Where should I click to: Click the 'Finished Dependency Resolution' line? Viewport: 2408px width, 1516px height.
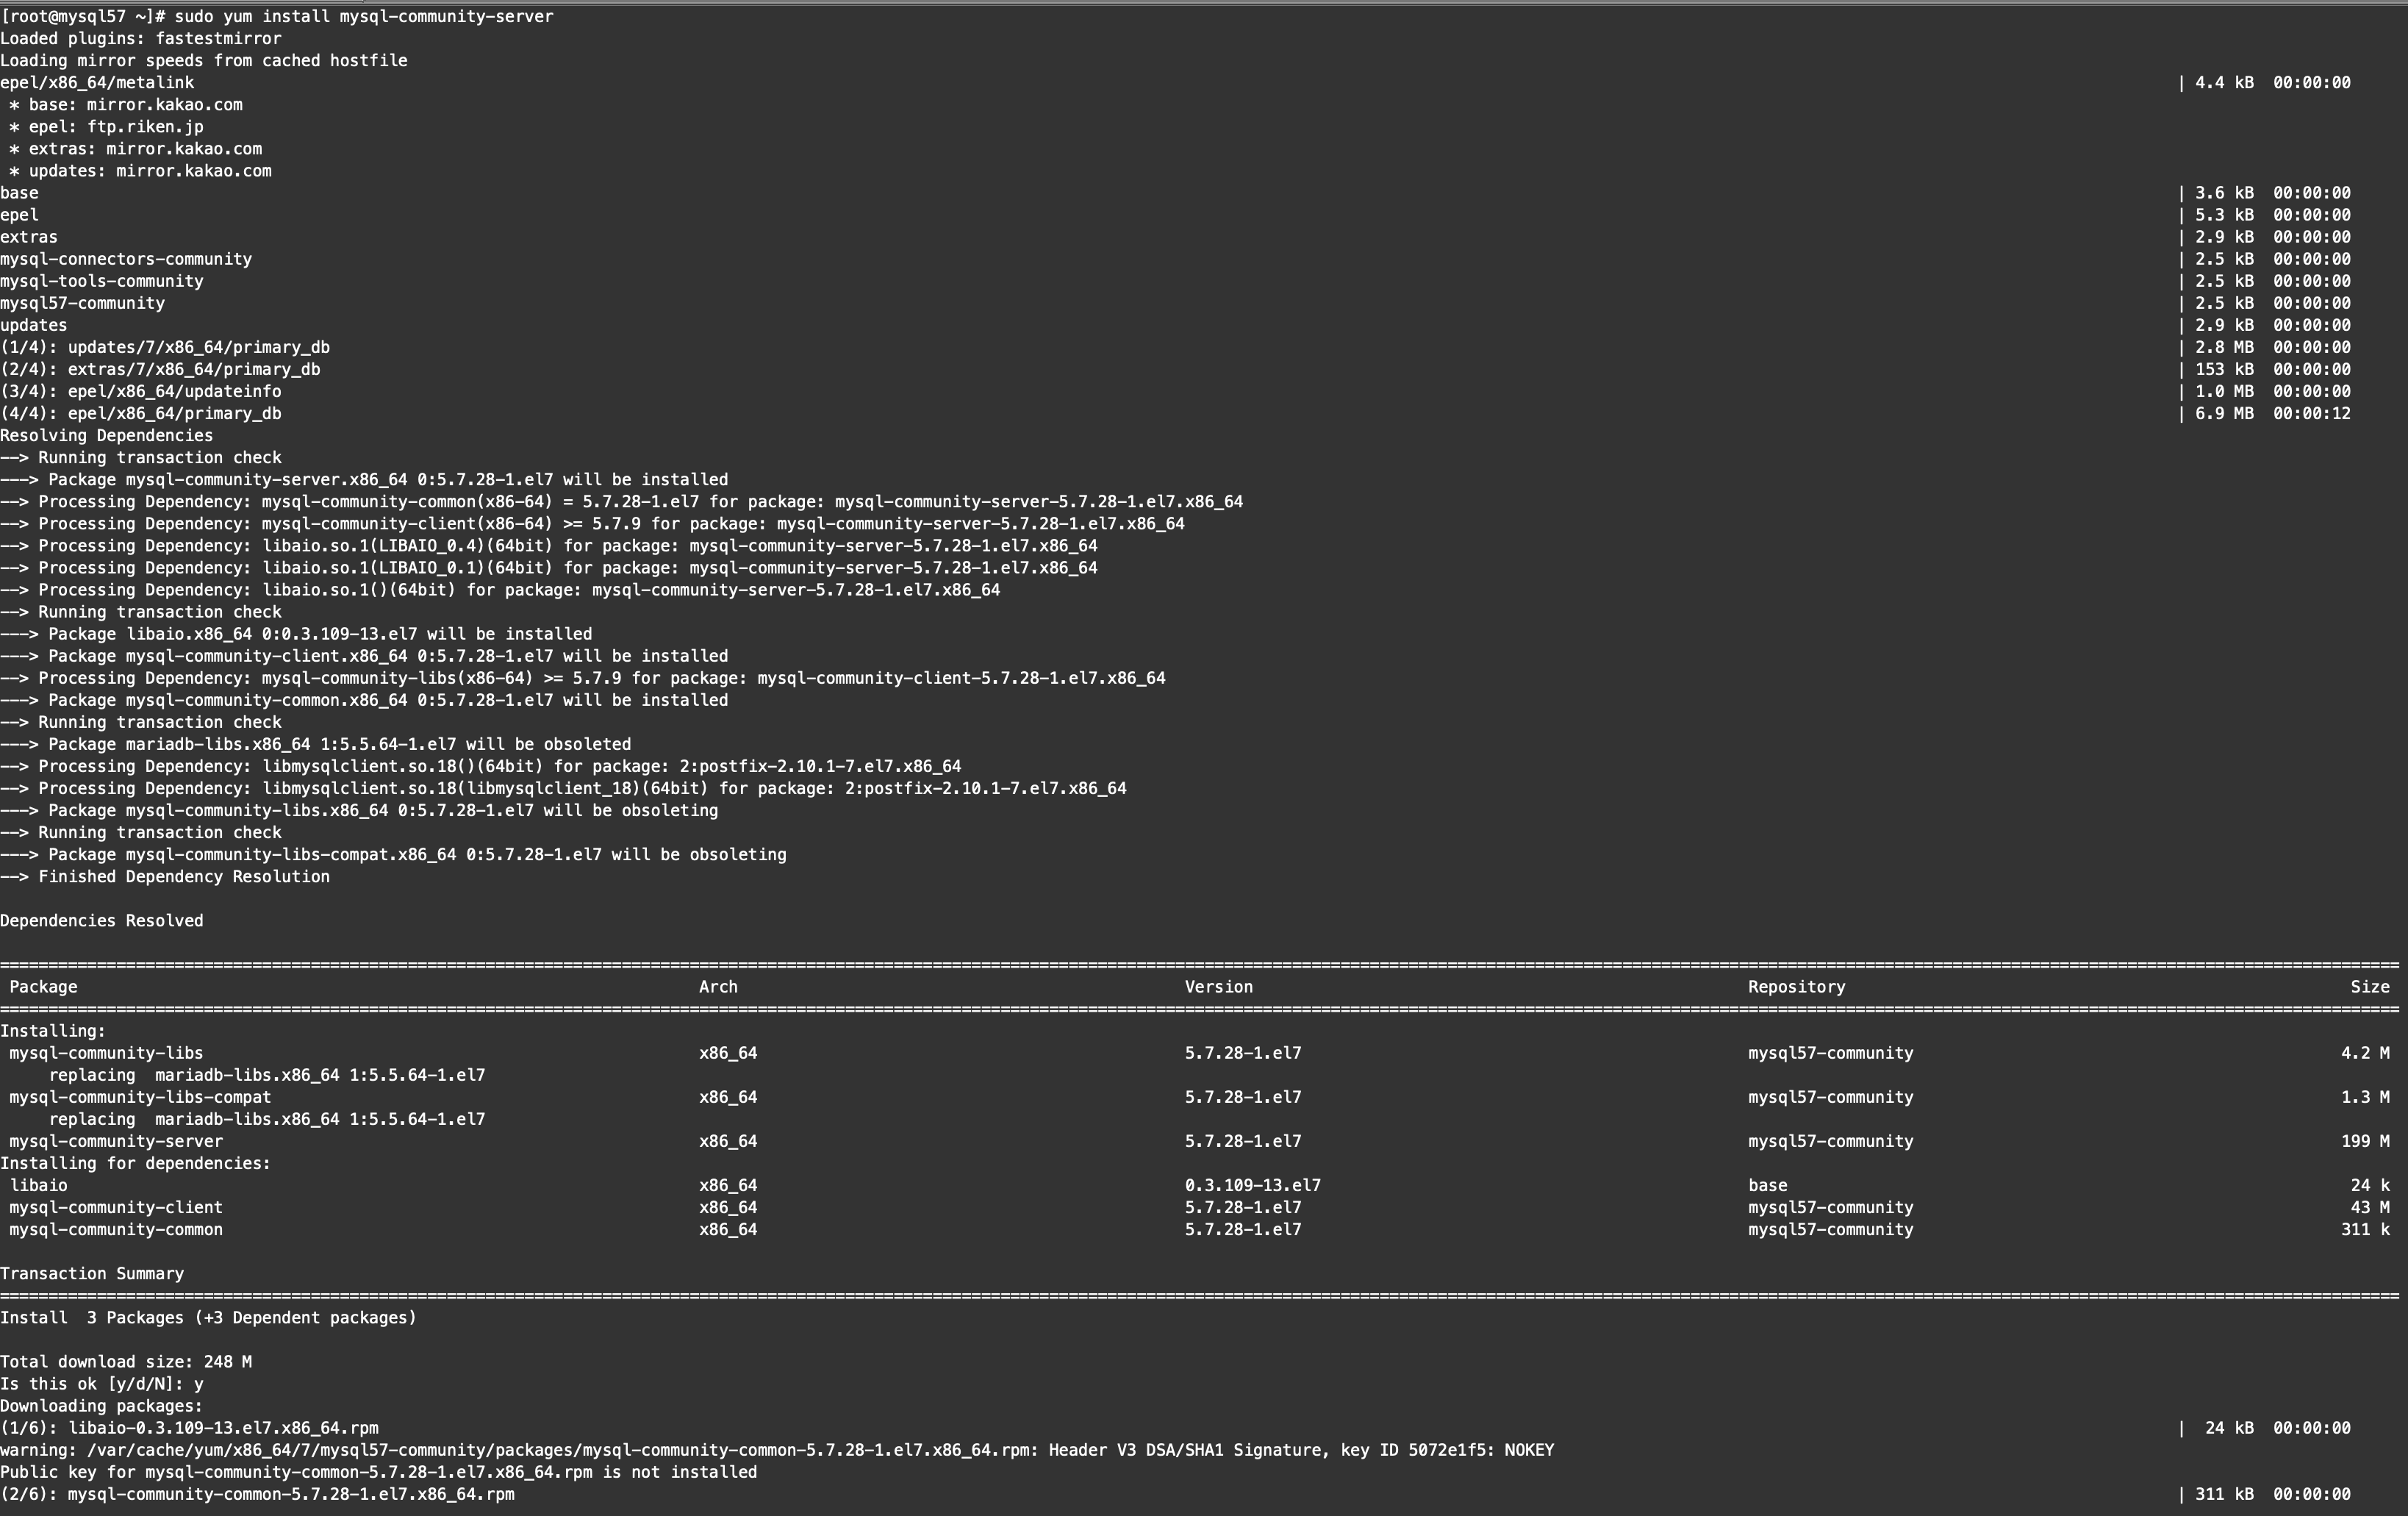pyautogui.click(x=183, y=877)
